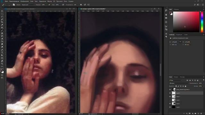Viewport: 205px width, 115px height.
Task: Create a new layer button
Action: pyautogui.click(x=198, y=114)
